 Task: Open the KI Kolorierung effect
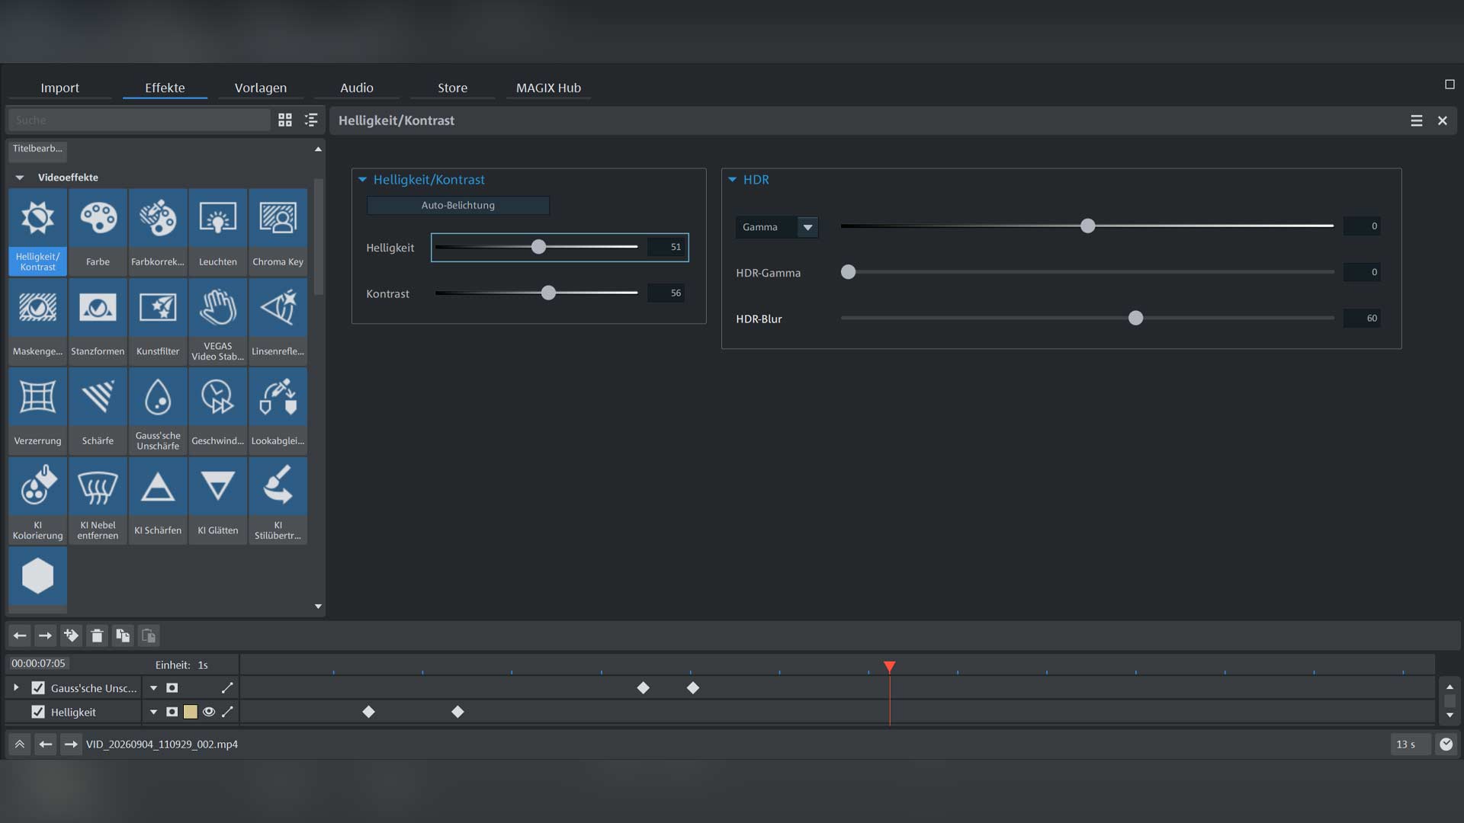pyautogui.click(x=37, y=500)
